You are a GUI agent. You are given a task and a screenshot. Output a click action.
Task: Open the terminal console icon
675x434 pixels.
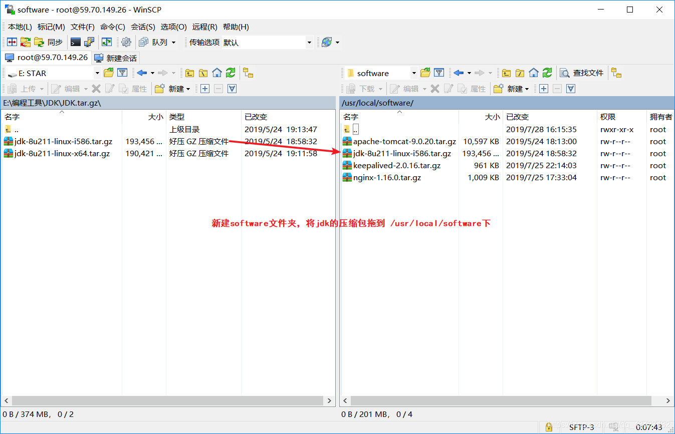(76, 43)
